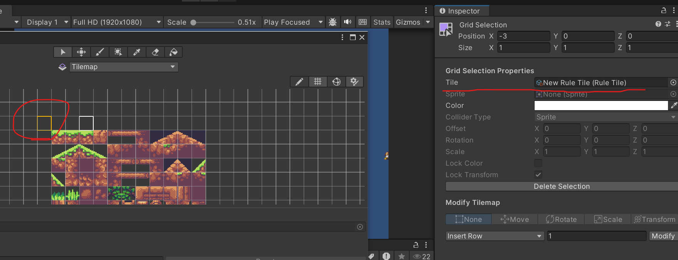Toggle the Stats overlay button
This screenshot has height=260, width=678.
[382, 22]
